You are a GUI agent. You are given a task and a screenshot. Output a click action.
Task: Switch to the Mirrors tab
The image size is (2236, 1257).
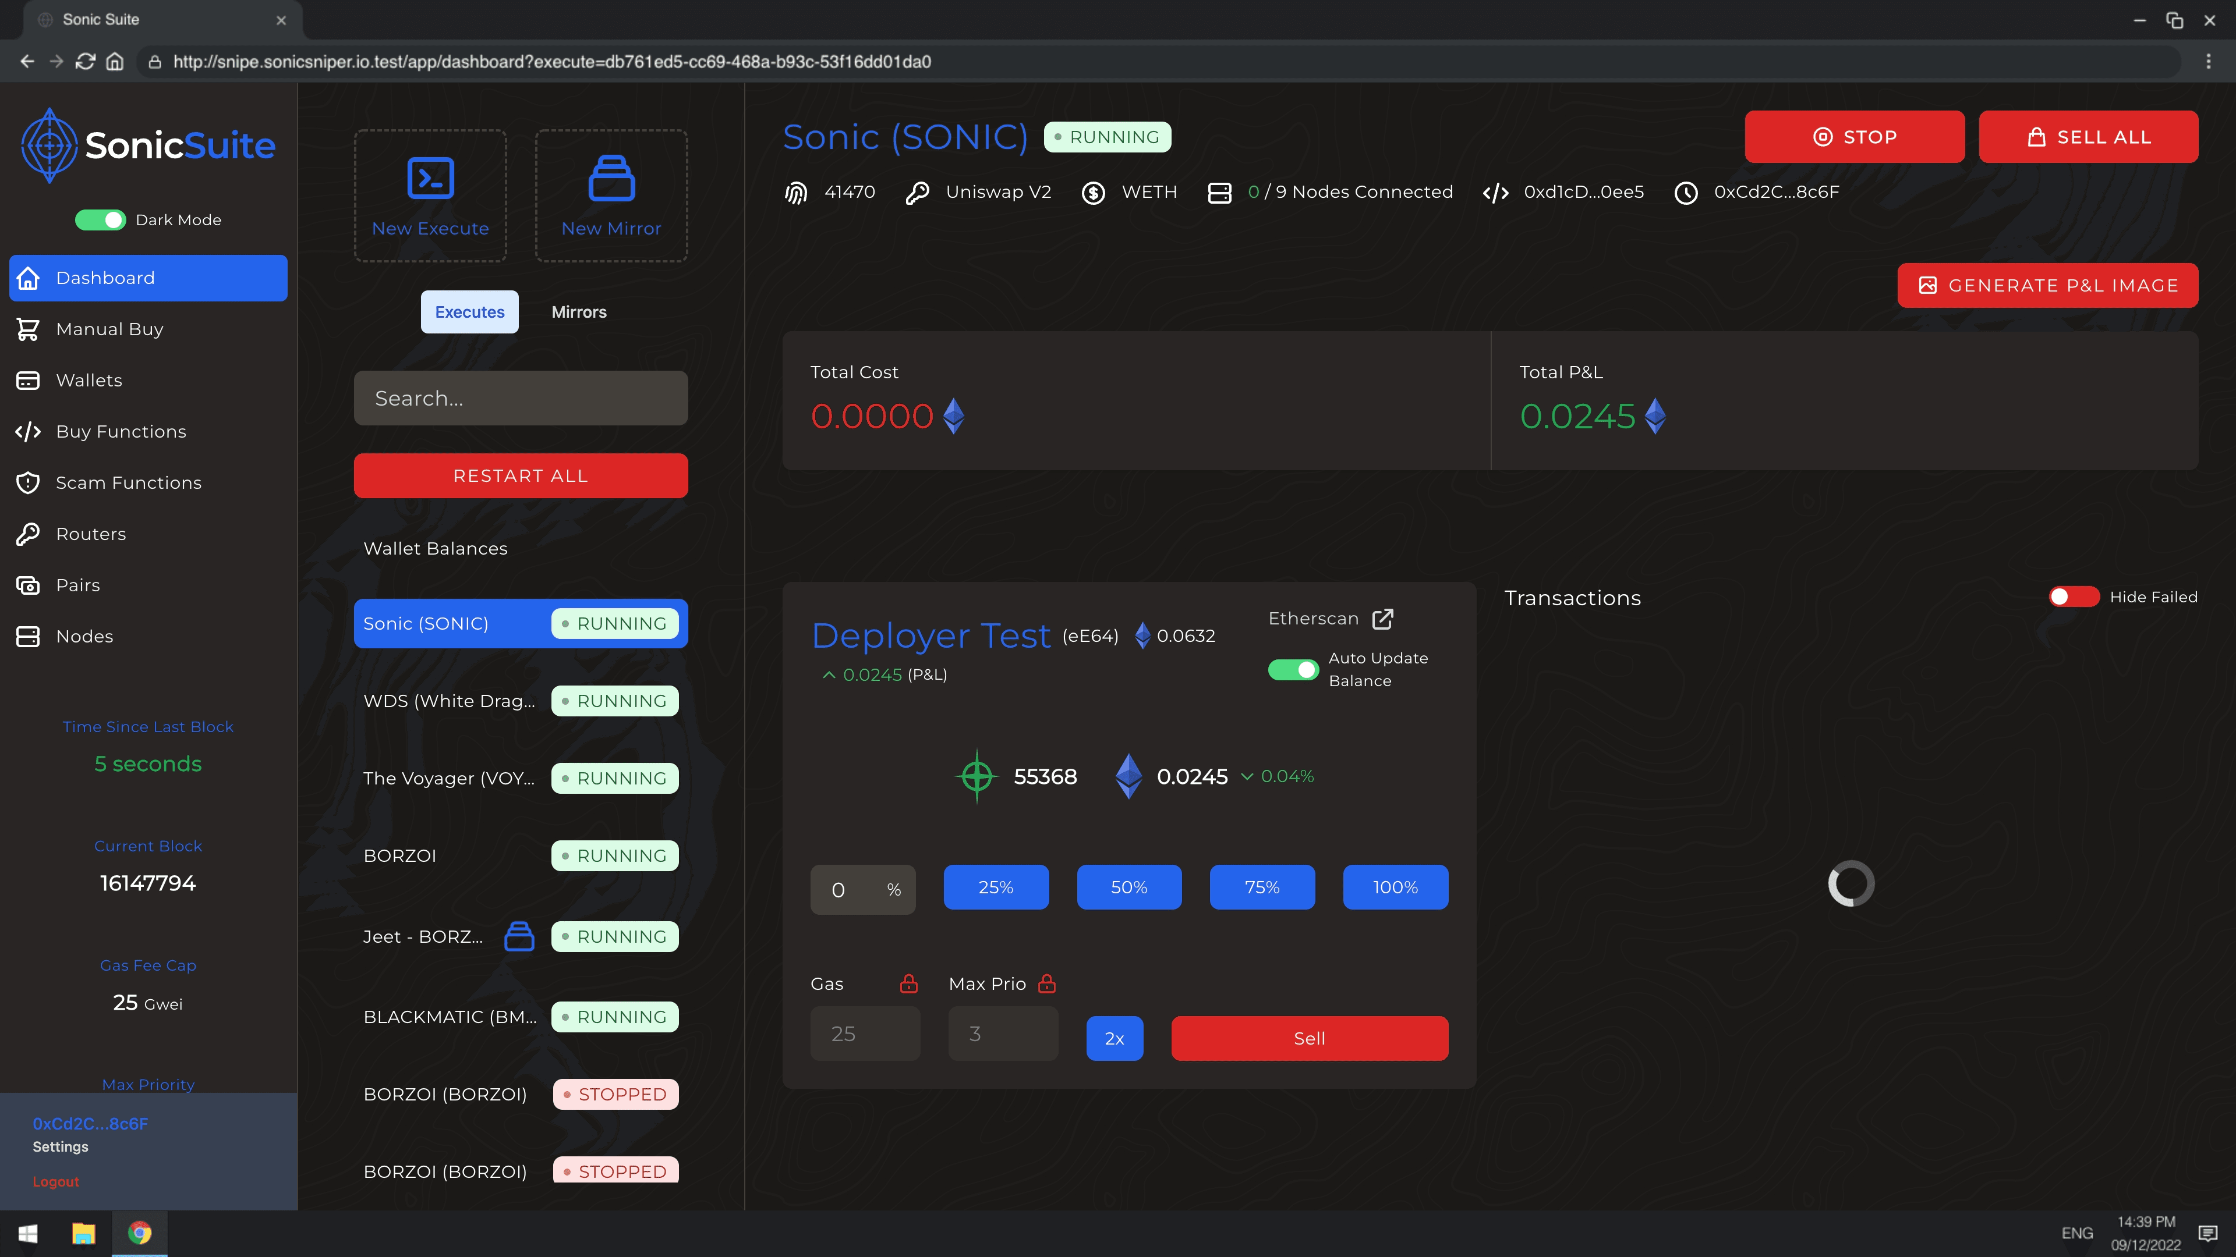click(579, 311)
